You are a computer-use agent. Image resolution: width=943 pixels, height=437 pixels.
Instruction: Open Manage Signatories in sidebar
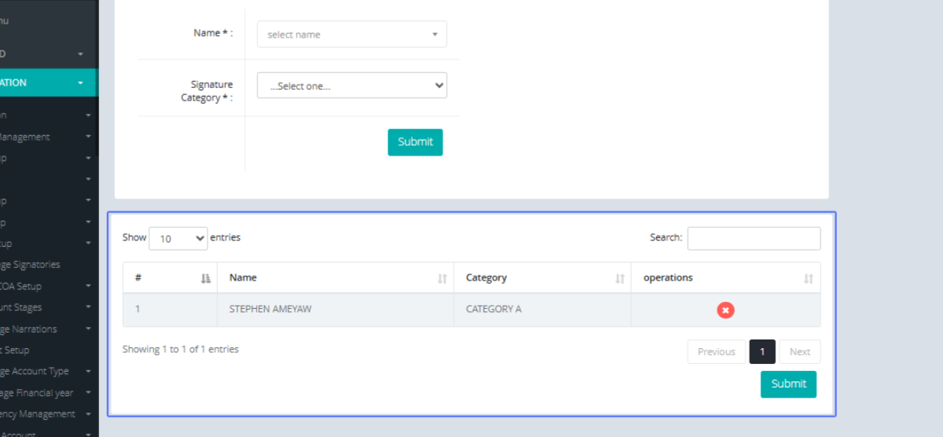31,265
